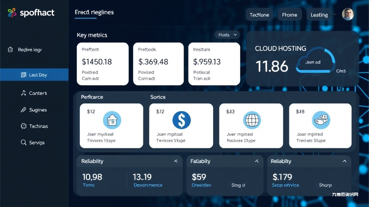Open the Frefbods $.369.48 metric card

pos(159,64)
